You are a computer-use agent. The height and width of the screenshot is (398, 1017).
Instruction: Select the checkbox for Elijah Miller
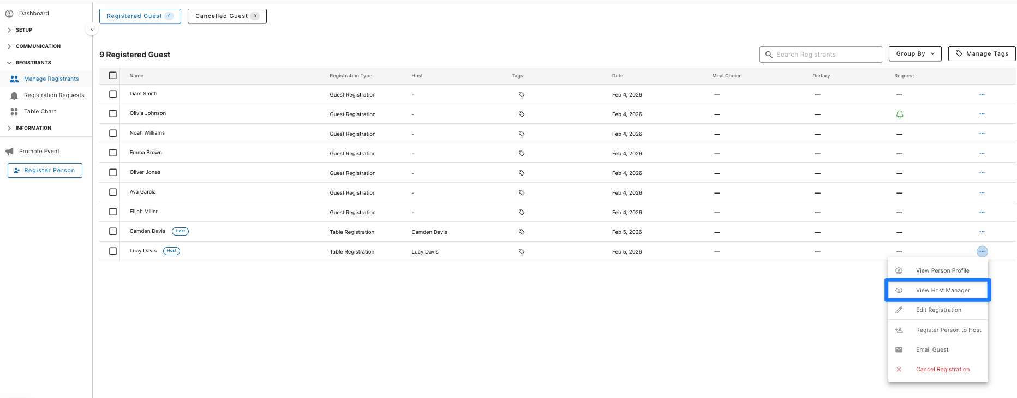(113, 212)
